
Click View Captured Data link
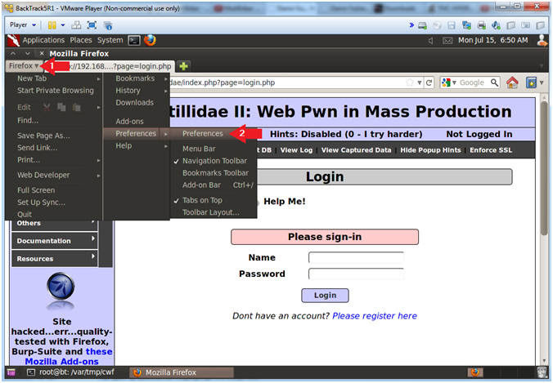pos(356,150)
